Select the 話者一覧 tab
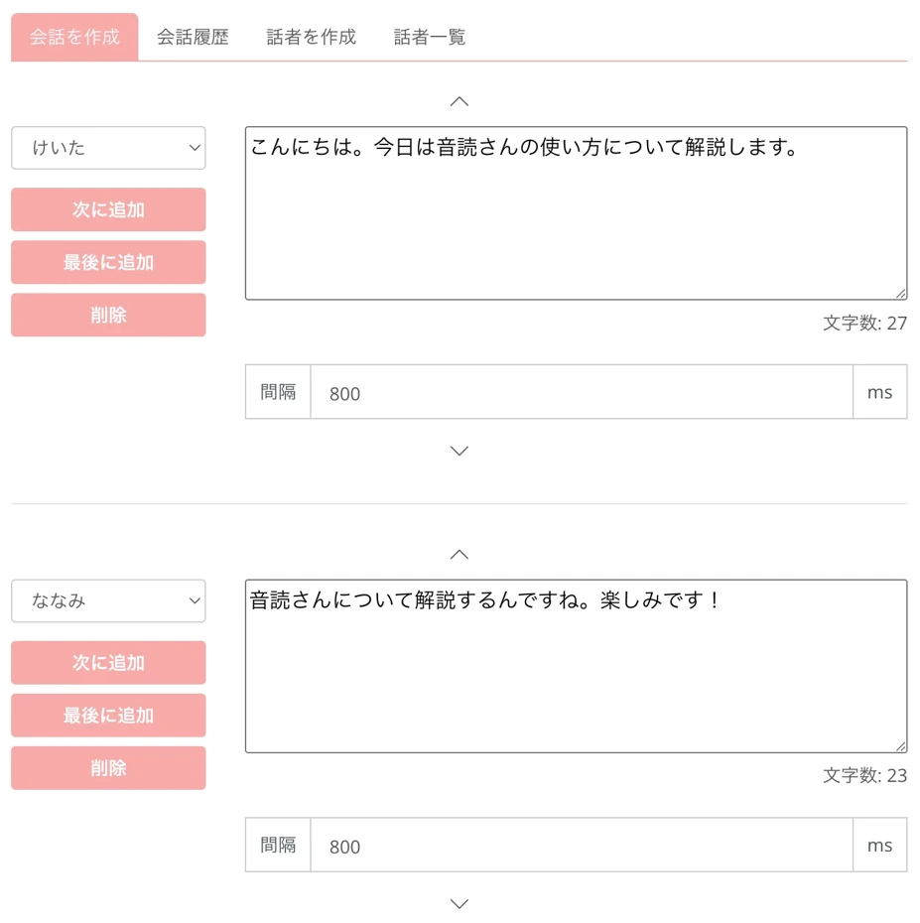Viewport: 920px width, 923px height. point(428,36)
